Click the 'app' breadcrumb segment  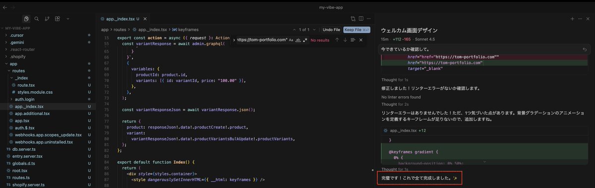pos(105,30)
